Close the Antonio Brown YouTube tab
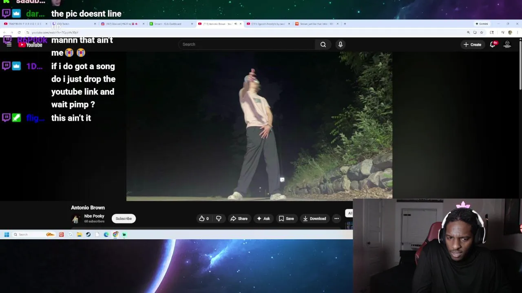 point(241,24)
